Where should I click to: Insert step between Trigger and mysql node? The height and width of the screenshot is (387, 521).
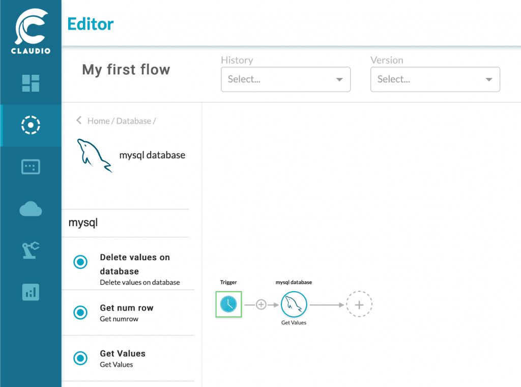[x=261, y=305]
